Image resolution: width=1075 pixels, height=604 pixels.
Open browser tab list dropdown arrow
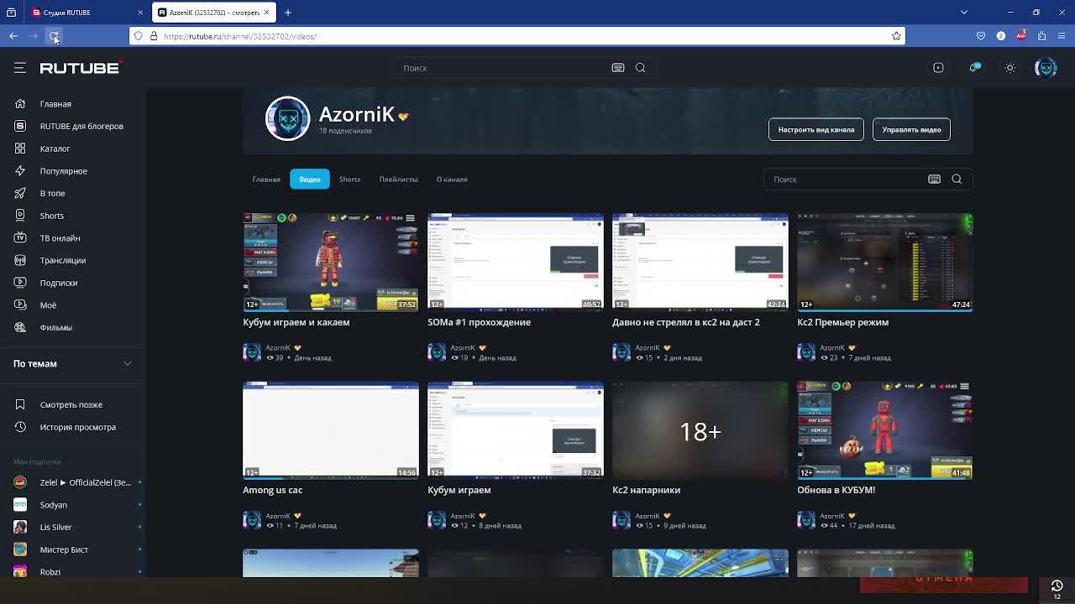coord(963,13)
